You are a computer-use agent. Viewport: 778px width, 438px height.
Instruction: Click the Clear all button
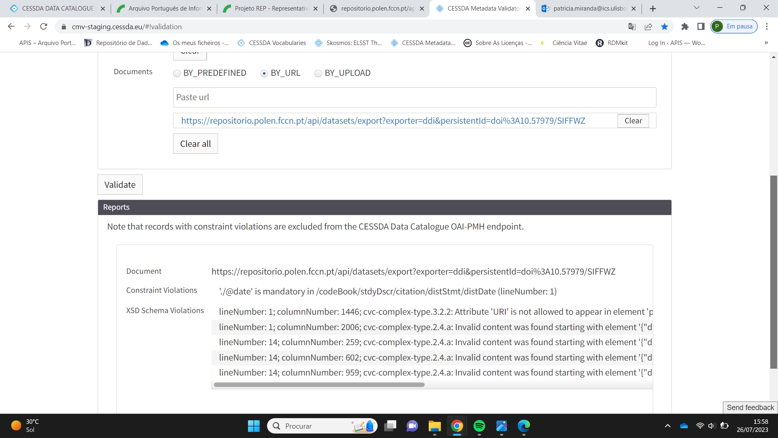[x=195, y=144]
